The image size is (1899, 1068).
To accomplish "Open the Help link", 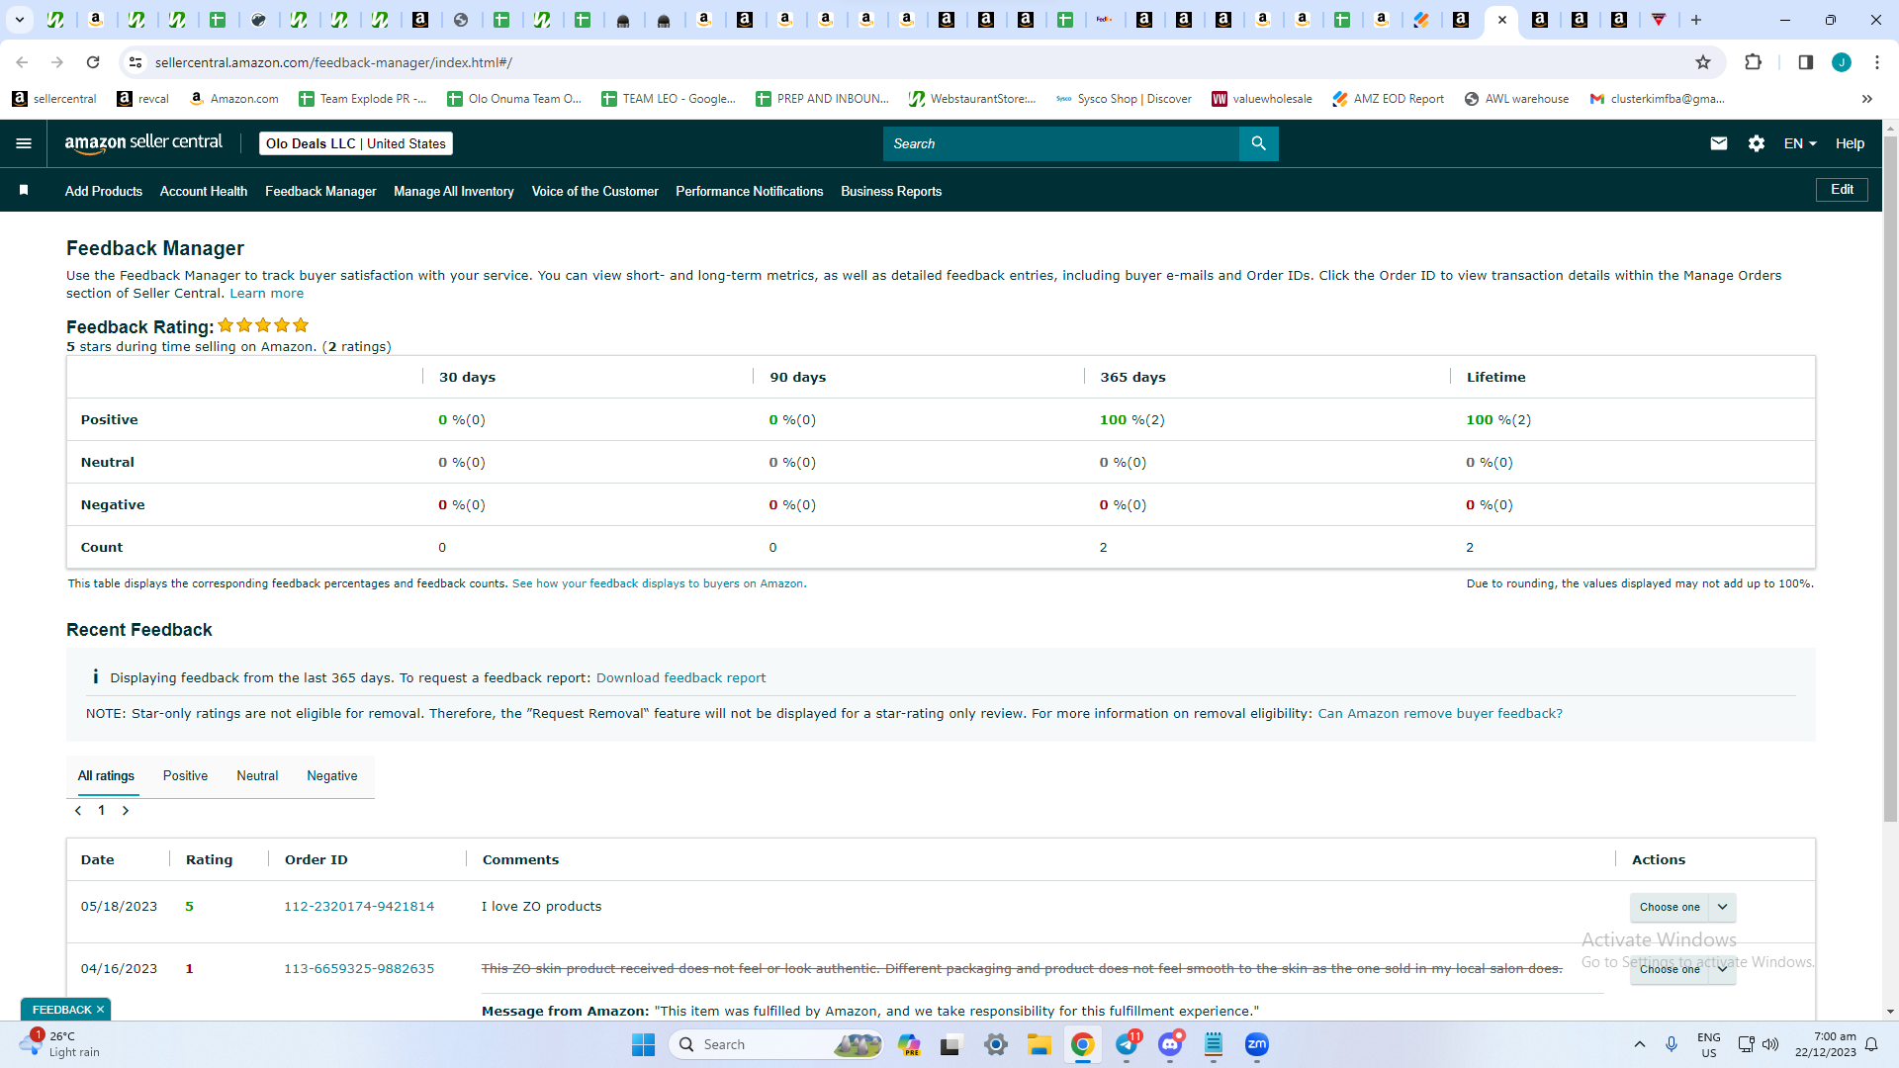I will [1850, 143].
